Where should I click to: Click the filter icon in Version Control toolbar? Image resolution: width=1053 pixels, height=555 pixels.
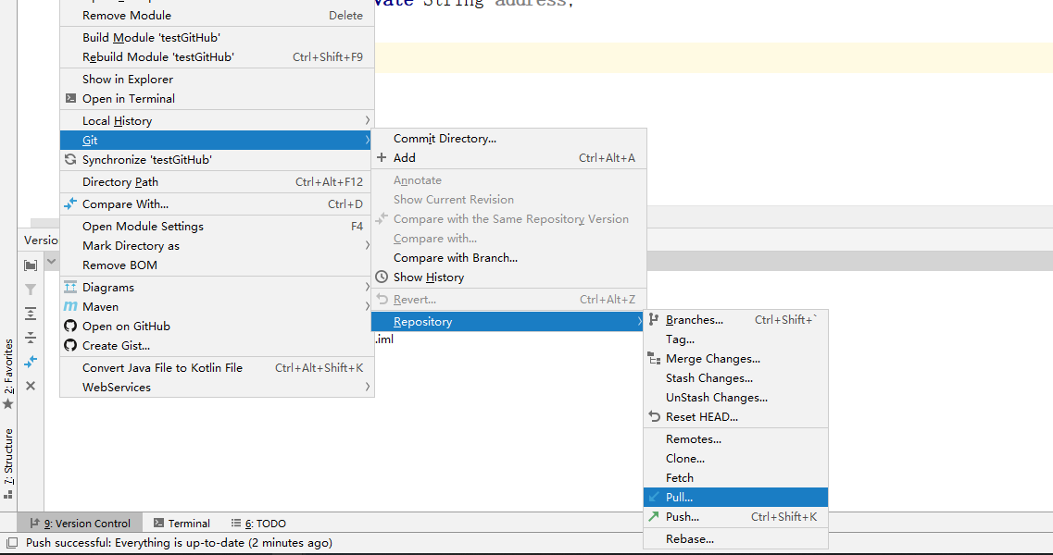pyautogui.click(x=31, y=290)
